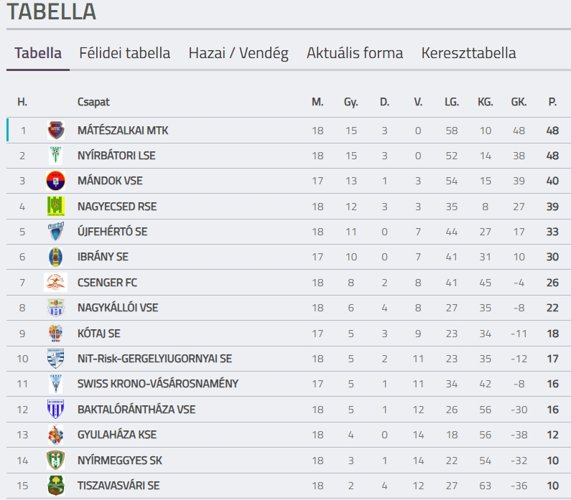Click the Nagyecsed RSE yellow-green crest
Image resolution: width=571 pixels, height=500 pixels.
55,207
